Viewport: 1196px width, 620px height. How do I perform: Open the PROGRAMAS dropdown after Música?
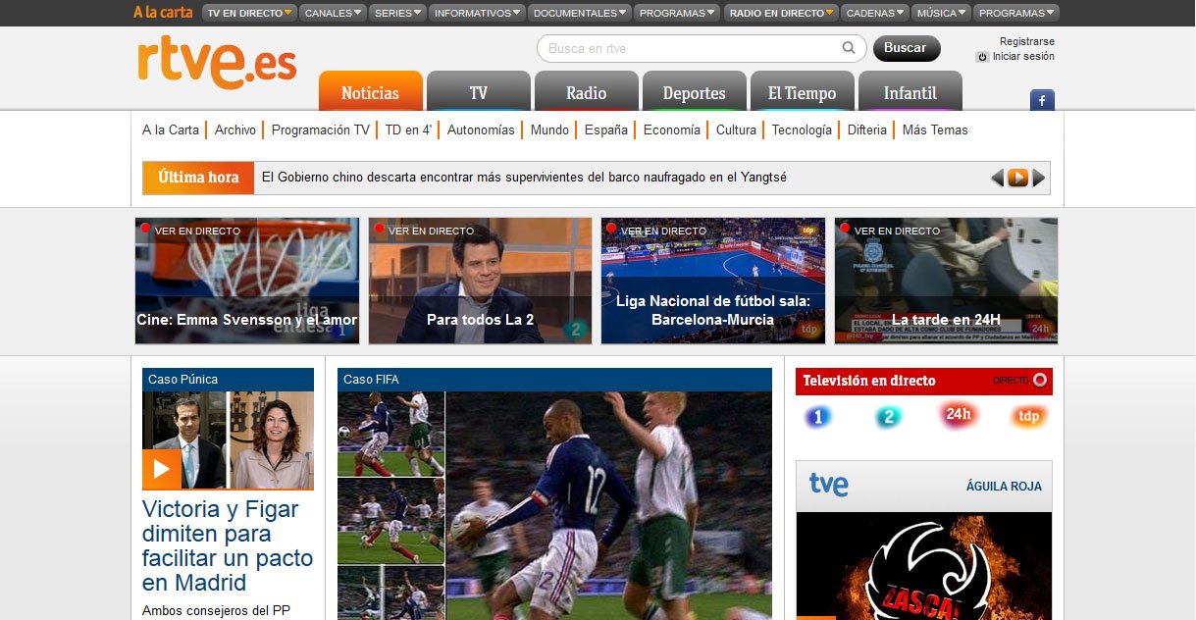pyautogui.click(x=1016, y=13)
